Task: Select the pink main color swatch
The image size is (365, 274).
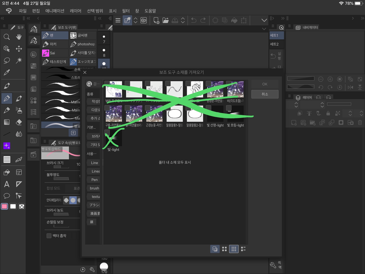Action: point(5,206)
